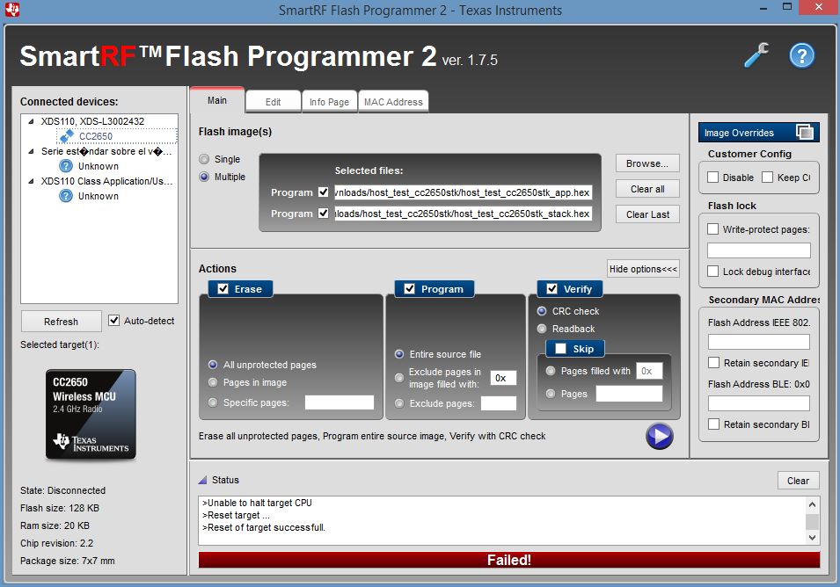Select the CC2650 device connector icon
Image resolution: width=840 pixels, height=587 pixels.
[67, 136]
